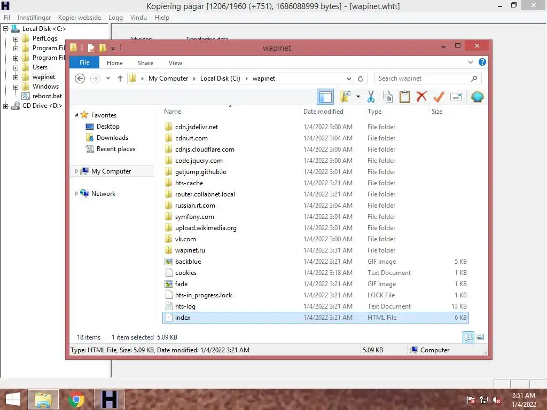Image resolution: width=547 pixels, height=410 pixels.
Task: Open the dropdown arrow next to folder options icon
Action: [x=358, y=97]
